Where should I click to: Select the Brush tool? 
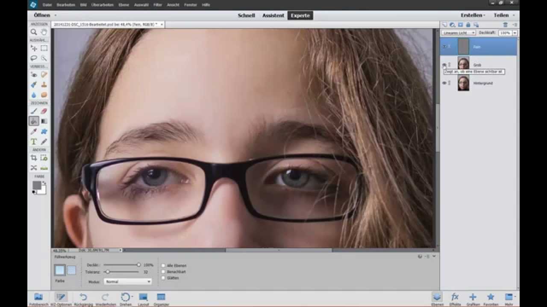(x=33, y=111)
